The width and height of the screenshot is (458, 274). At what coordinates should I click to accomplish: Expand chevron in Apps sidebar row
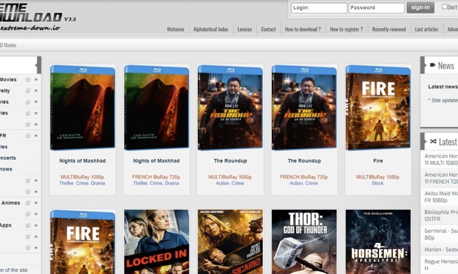pos(36,225)
